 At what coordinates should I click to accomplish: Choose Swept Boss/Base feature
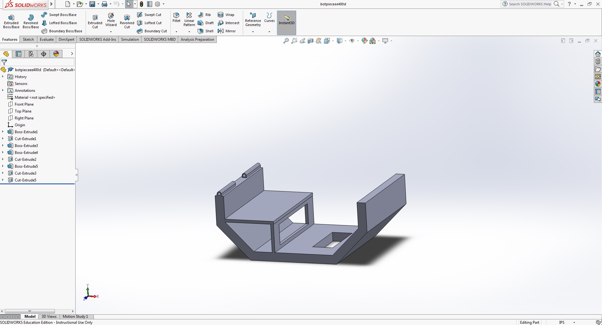[59, 15]
